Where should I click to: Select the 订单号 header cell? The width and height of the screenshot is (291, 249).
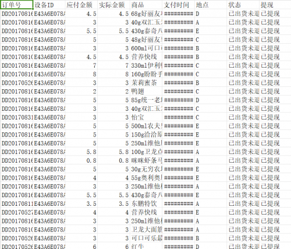coord(16,5)
